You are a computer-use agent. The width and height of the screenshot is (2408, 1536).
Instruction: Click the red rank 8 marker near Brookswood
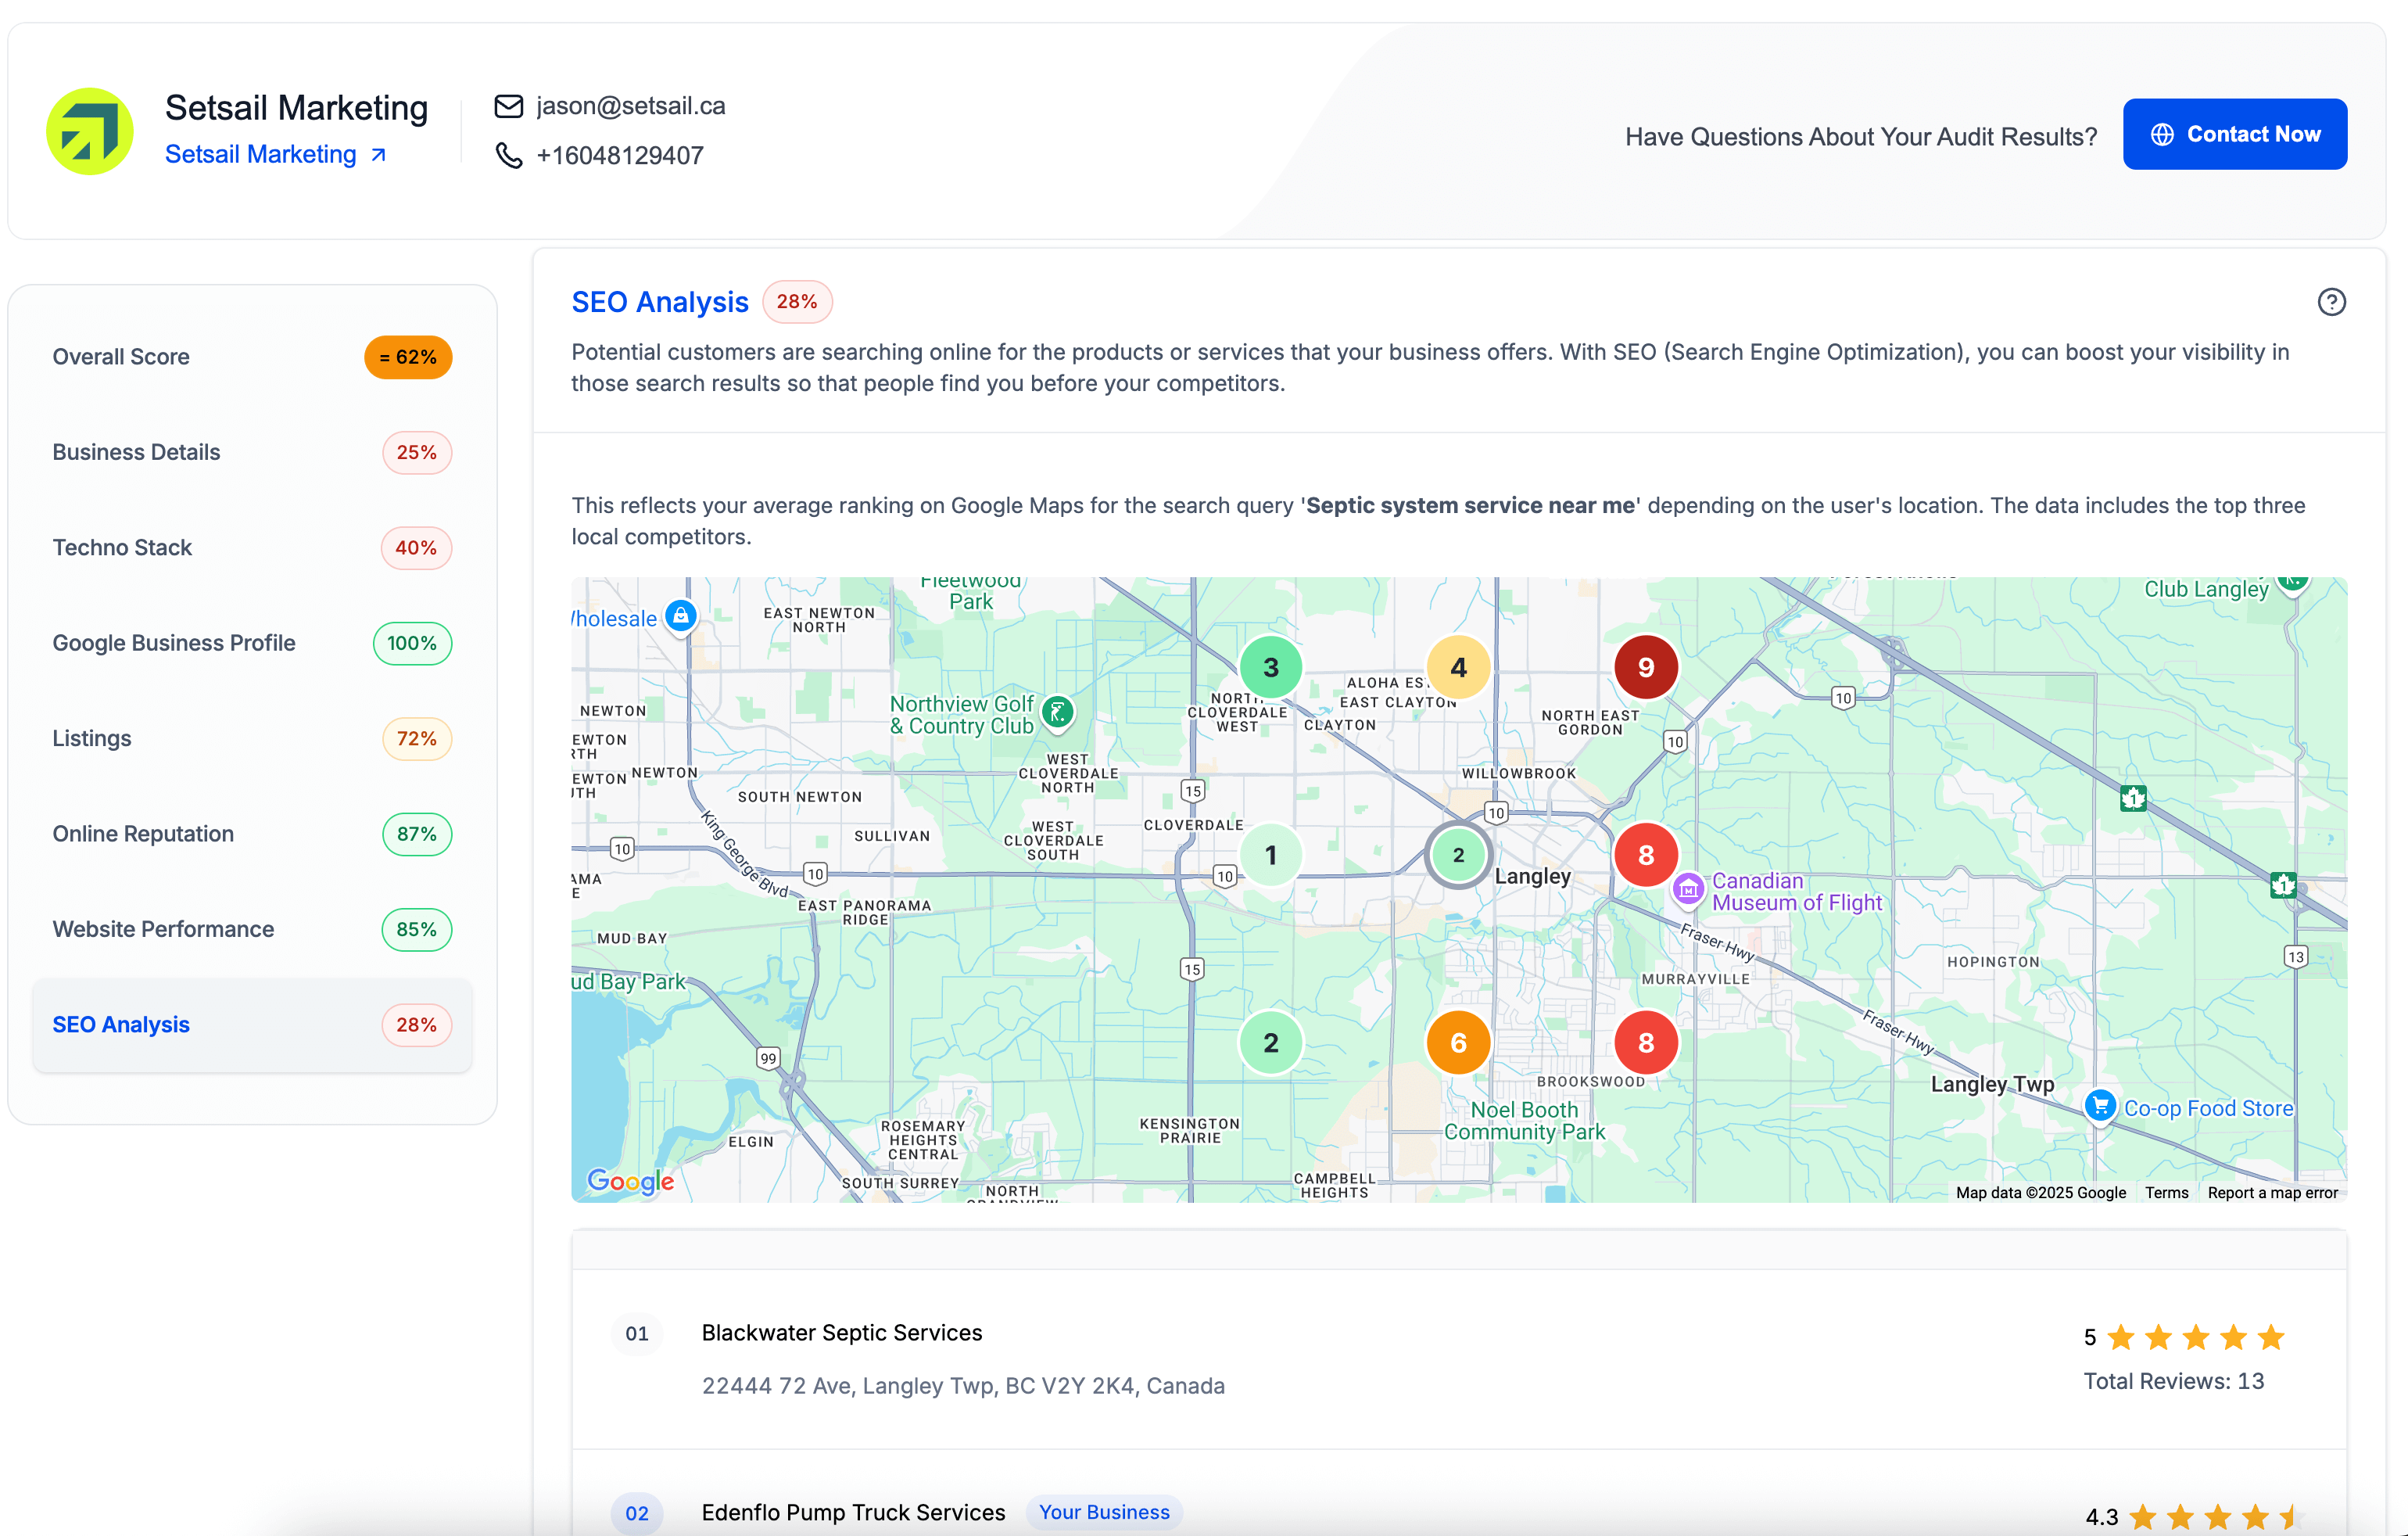[x=1645, y=1043]
